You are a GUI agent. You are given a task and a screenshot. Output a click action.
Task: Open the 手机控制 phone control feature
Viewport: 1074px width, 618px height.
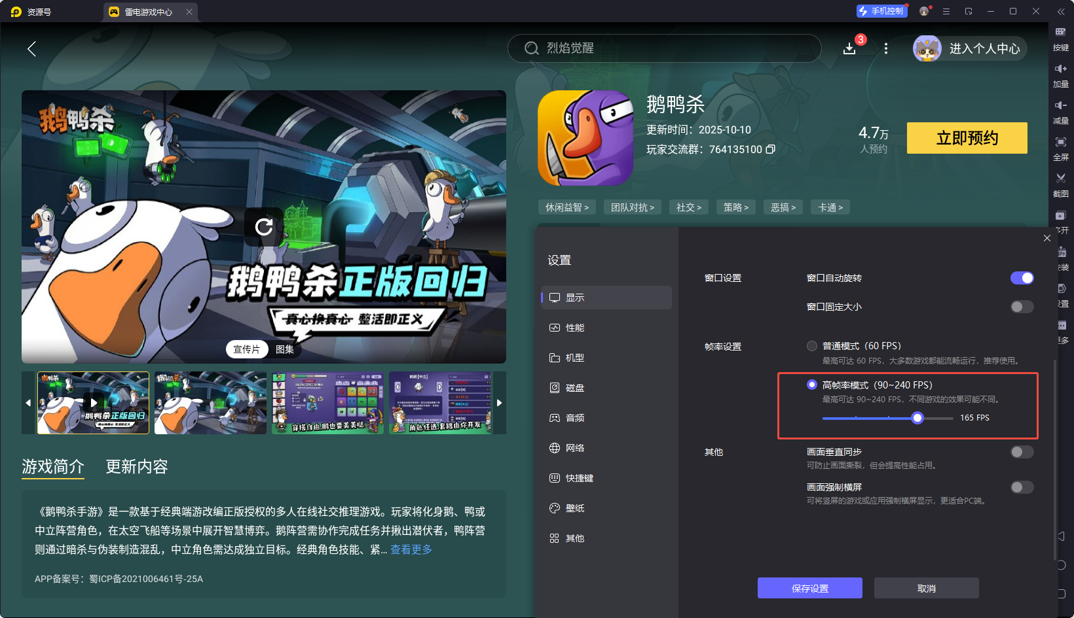[x=881, y=10]
